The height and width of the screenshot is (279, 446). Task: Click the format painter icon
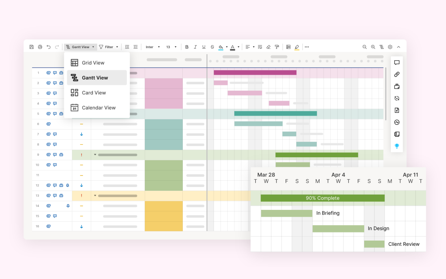click(277, 47)
